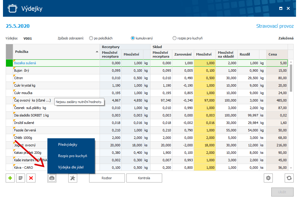This screenshot has width=299, height=201.
Task: Select the 'kumulovaný' display option
Action: [x=142, y=38]
